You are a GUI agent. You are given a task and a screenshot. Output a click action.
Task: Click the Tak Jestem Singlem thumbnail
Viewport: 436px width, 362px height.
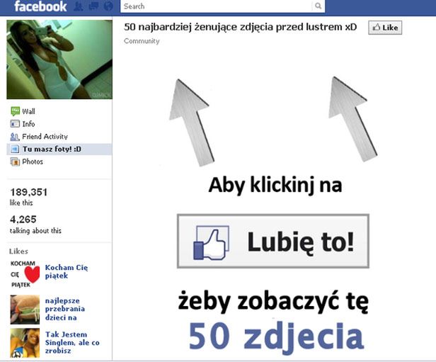[x=25, y=343]
